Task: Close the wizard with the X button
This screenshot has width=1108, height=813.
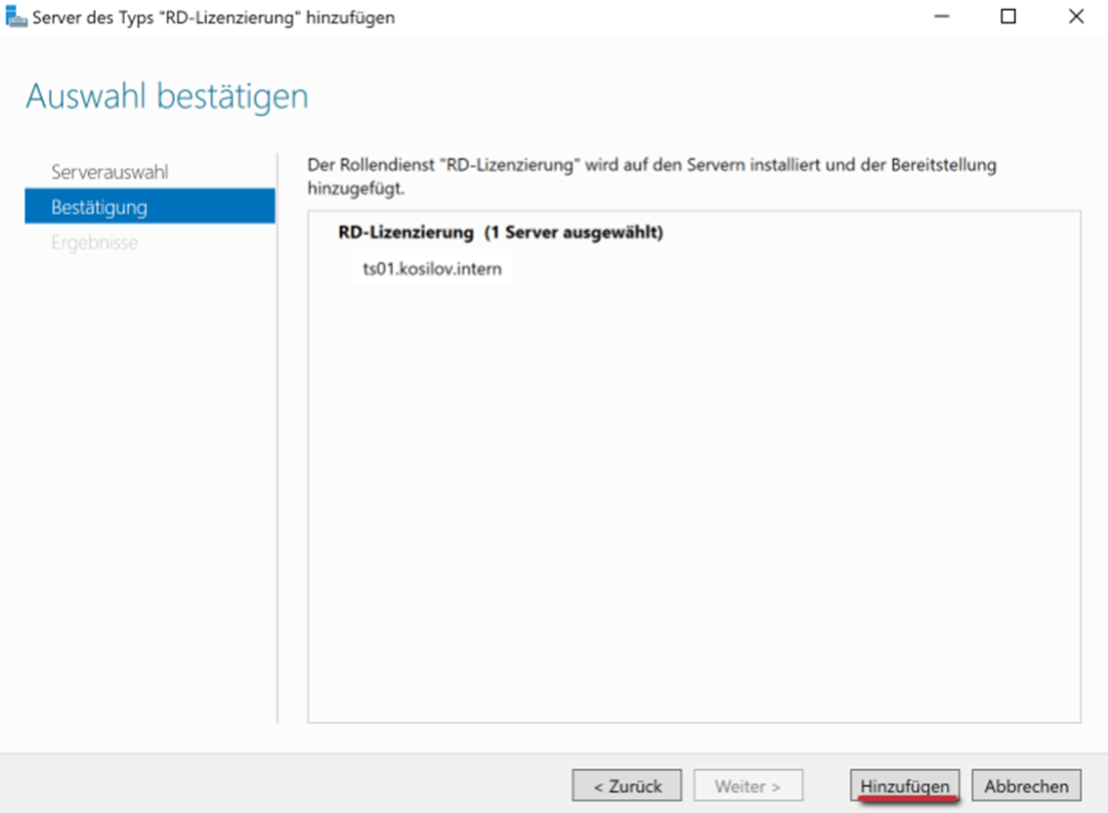Action: tap(1076, 18)
